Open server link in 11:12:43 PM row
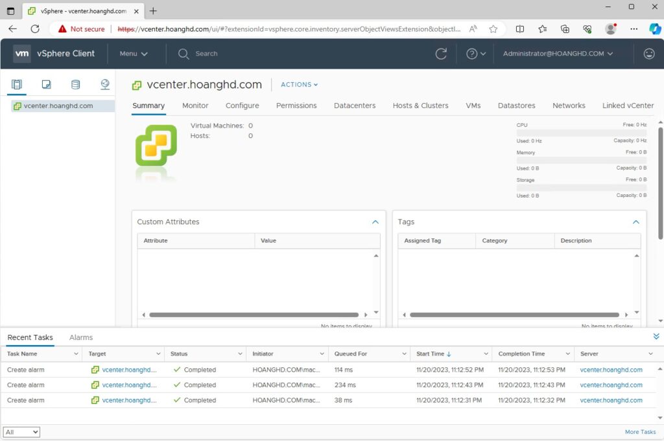 pos(611,385)
